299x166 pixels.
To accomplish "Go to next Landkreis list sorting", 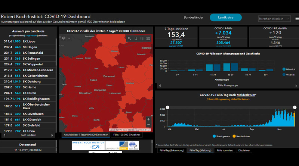I will [x=52, y=135].
